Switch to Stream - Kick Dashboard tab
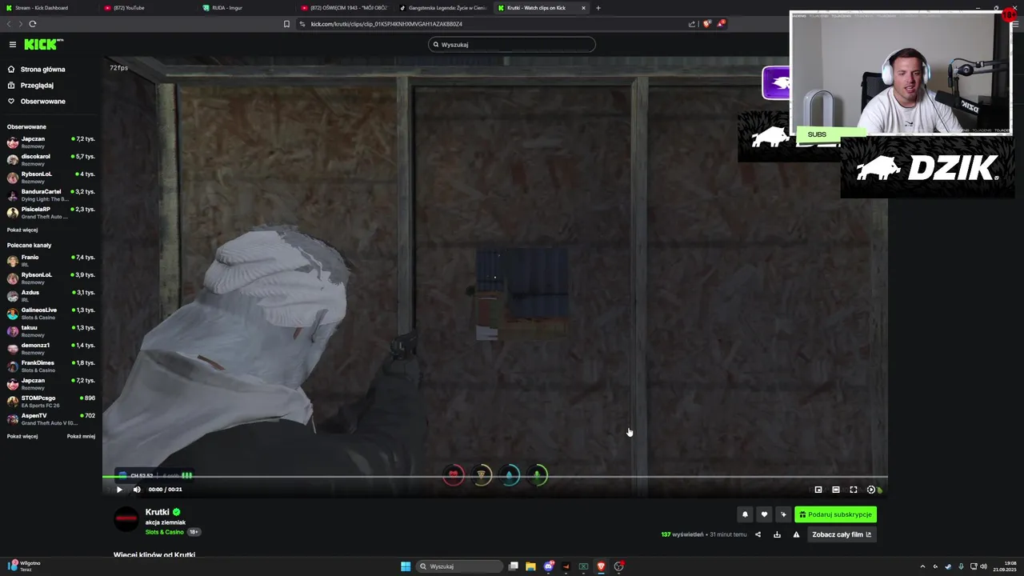Image resolution: width=1024 pixels, height=576 pixels. tap(49, 8)
